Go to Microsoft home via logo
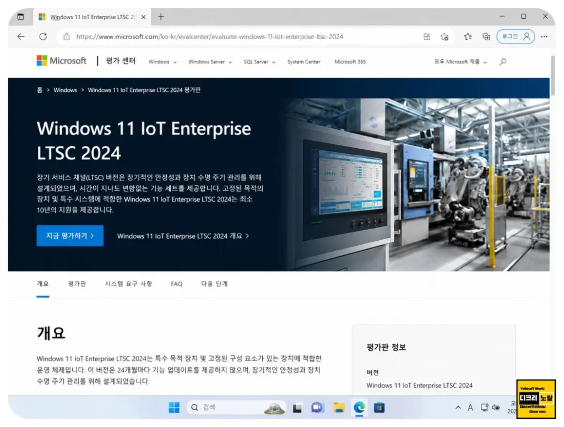 click(61, 61)
